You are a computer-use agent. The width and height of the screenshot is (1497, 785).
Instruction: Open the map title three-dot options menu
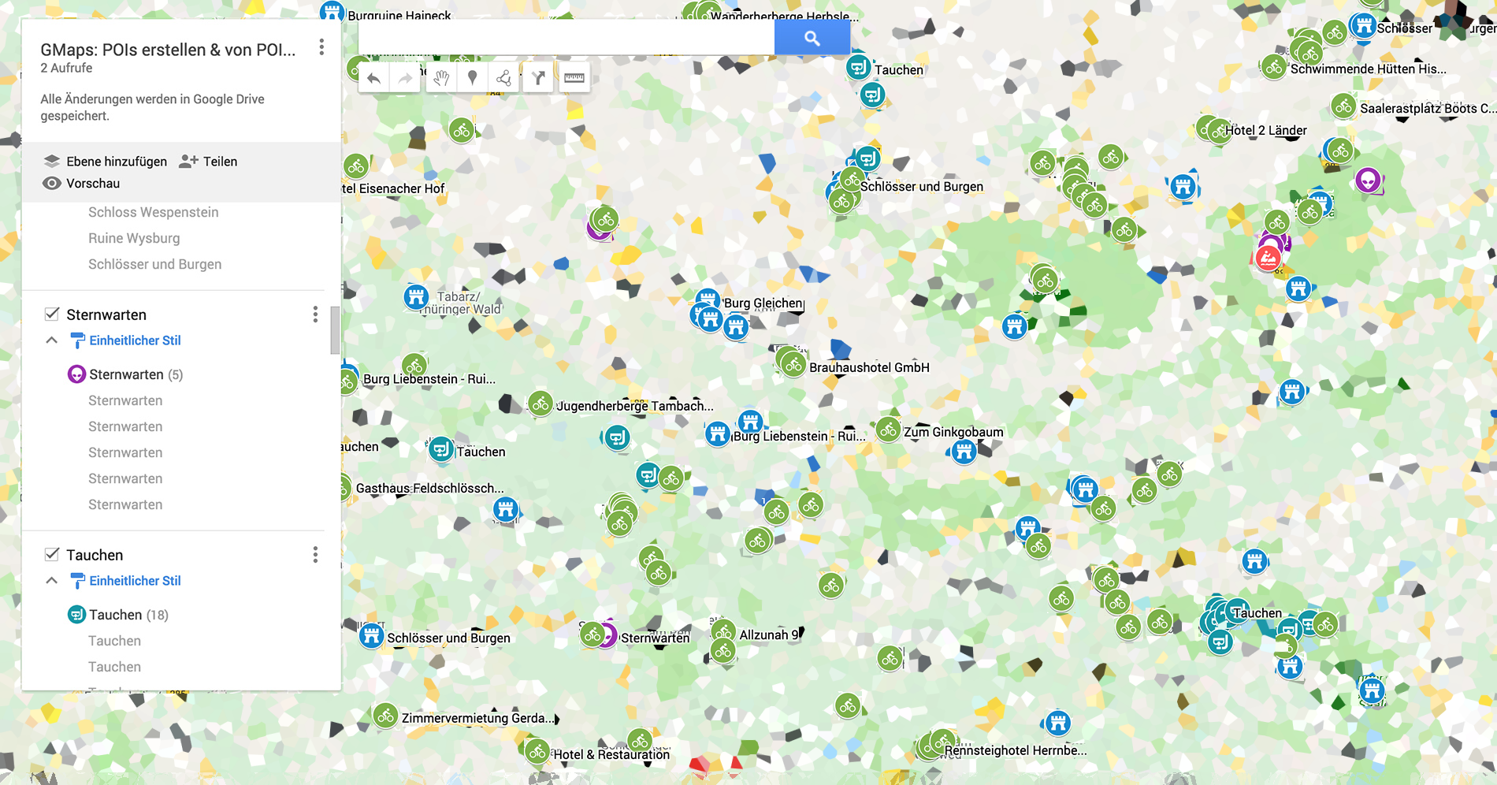(321, 48)
